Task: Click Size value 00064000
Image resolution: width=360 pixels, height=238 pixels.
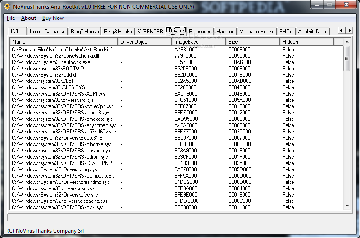Action: 239,188
